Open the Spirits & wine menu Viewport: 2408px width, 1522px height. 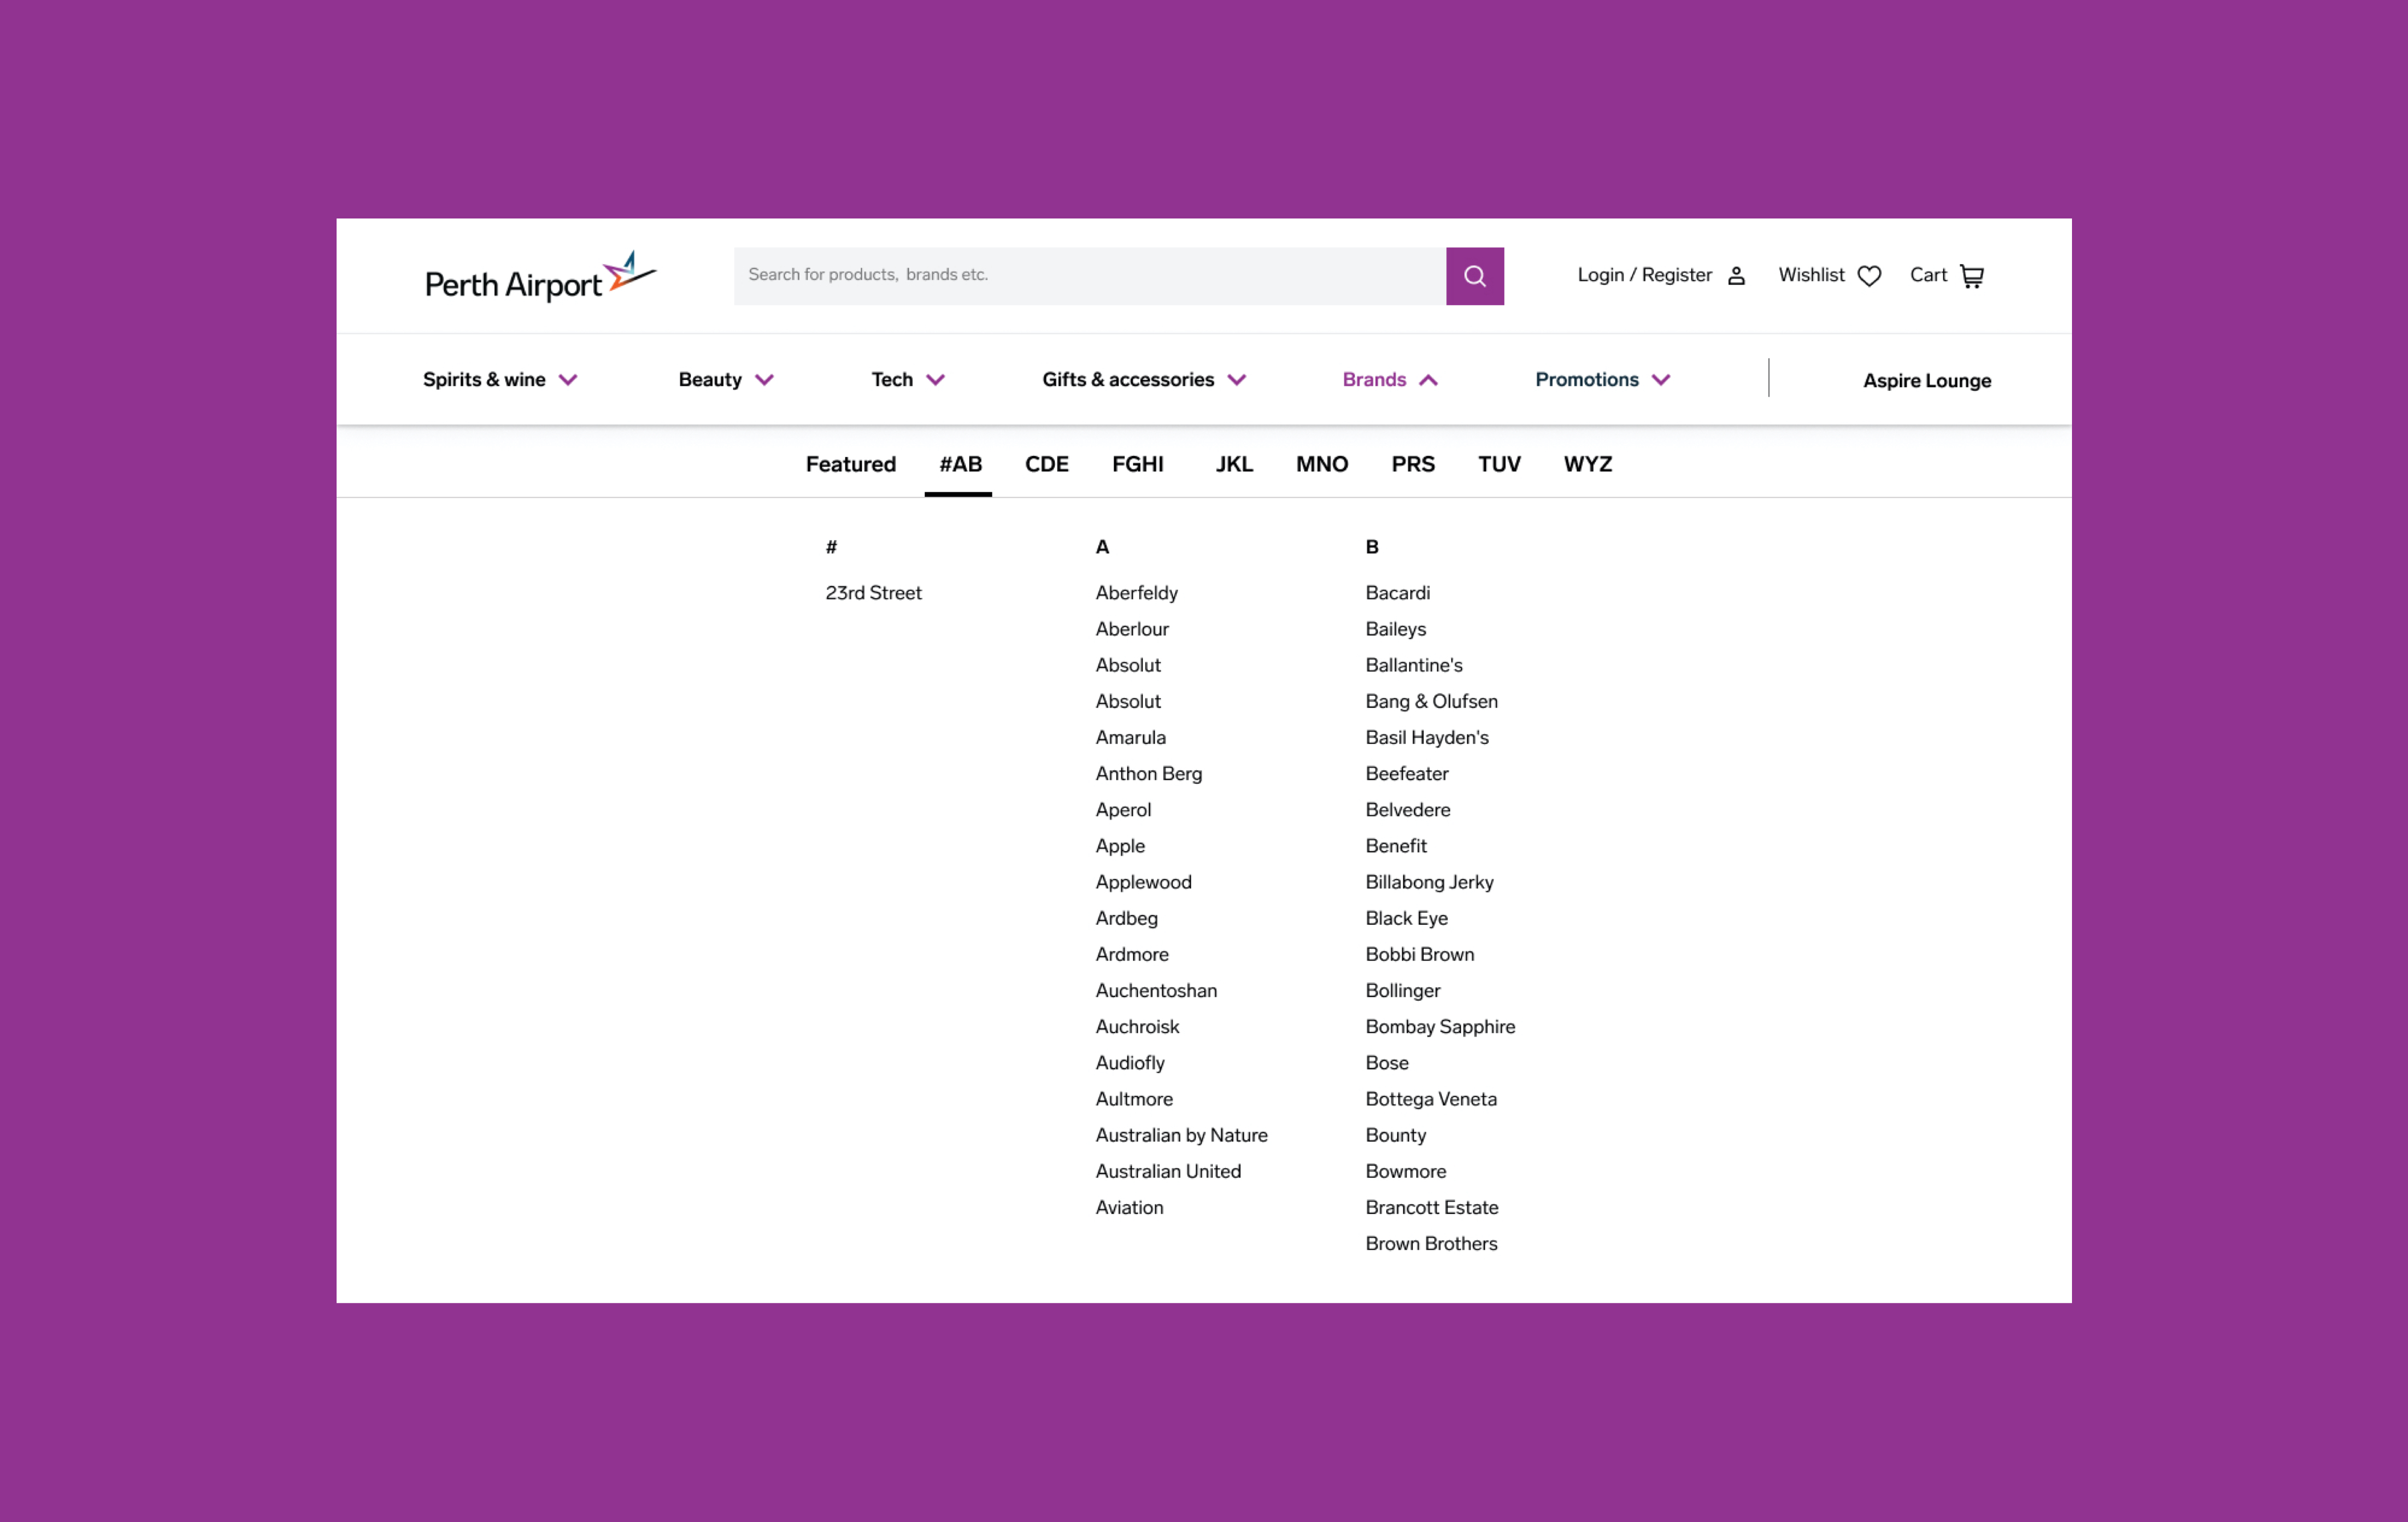pyautogui.click(x=484, y=380)
